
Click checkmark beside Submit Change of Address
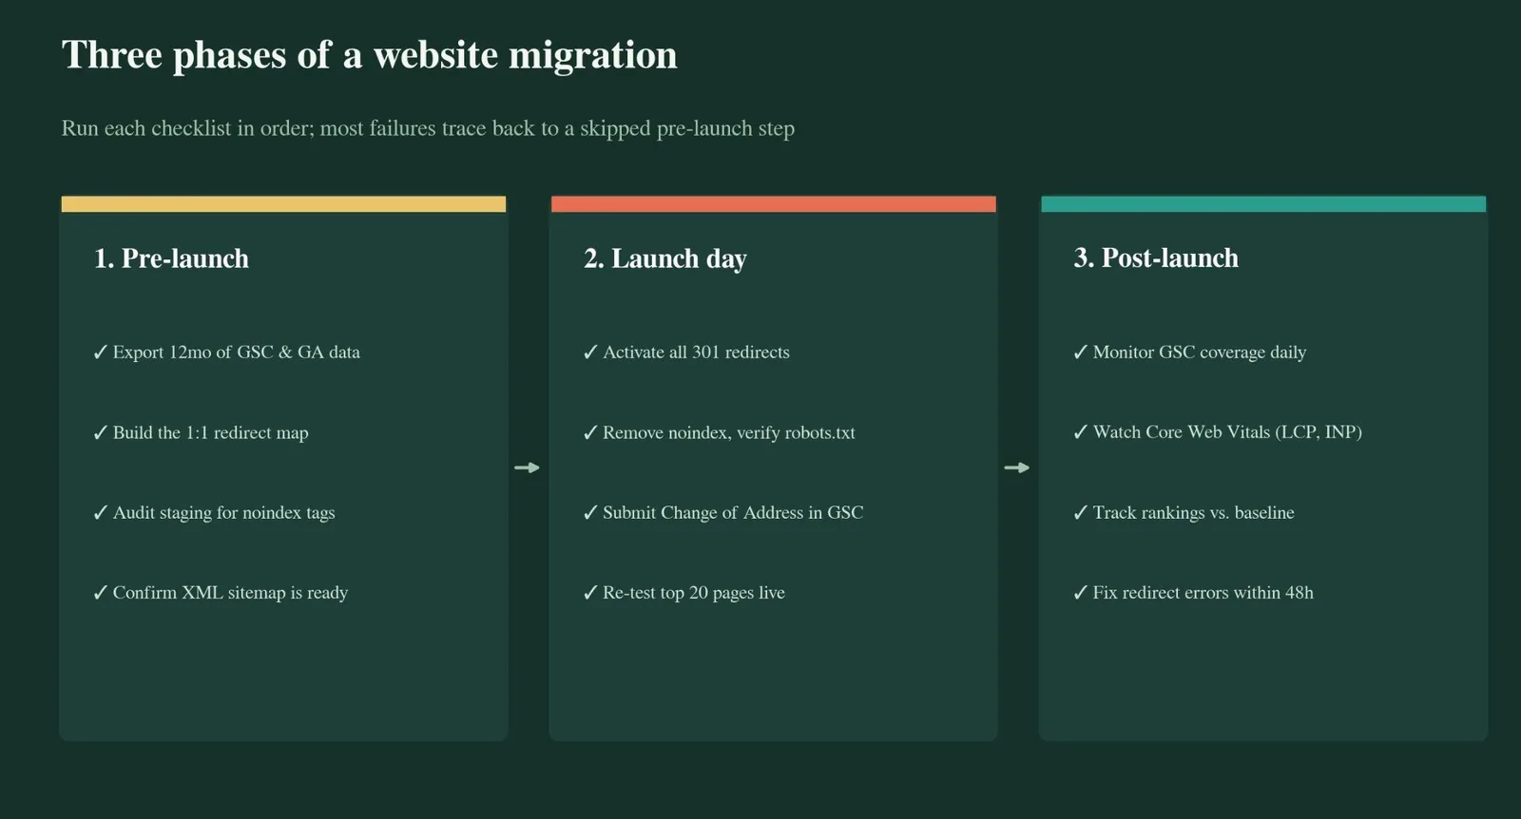[590, 513]
